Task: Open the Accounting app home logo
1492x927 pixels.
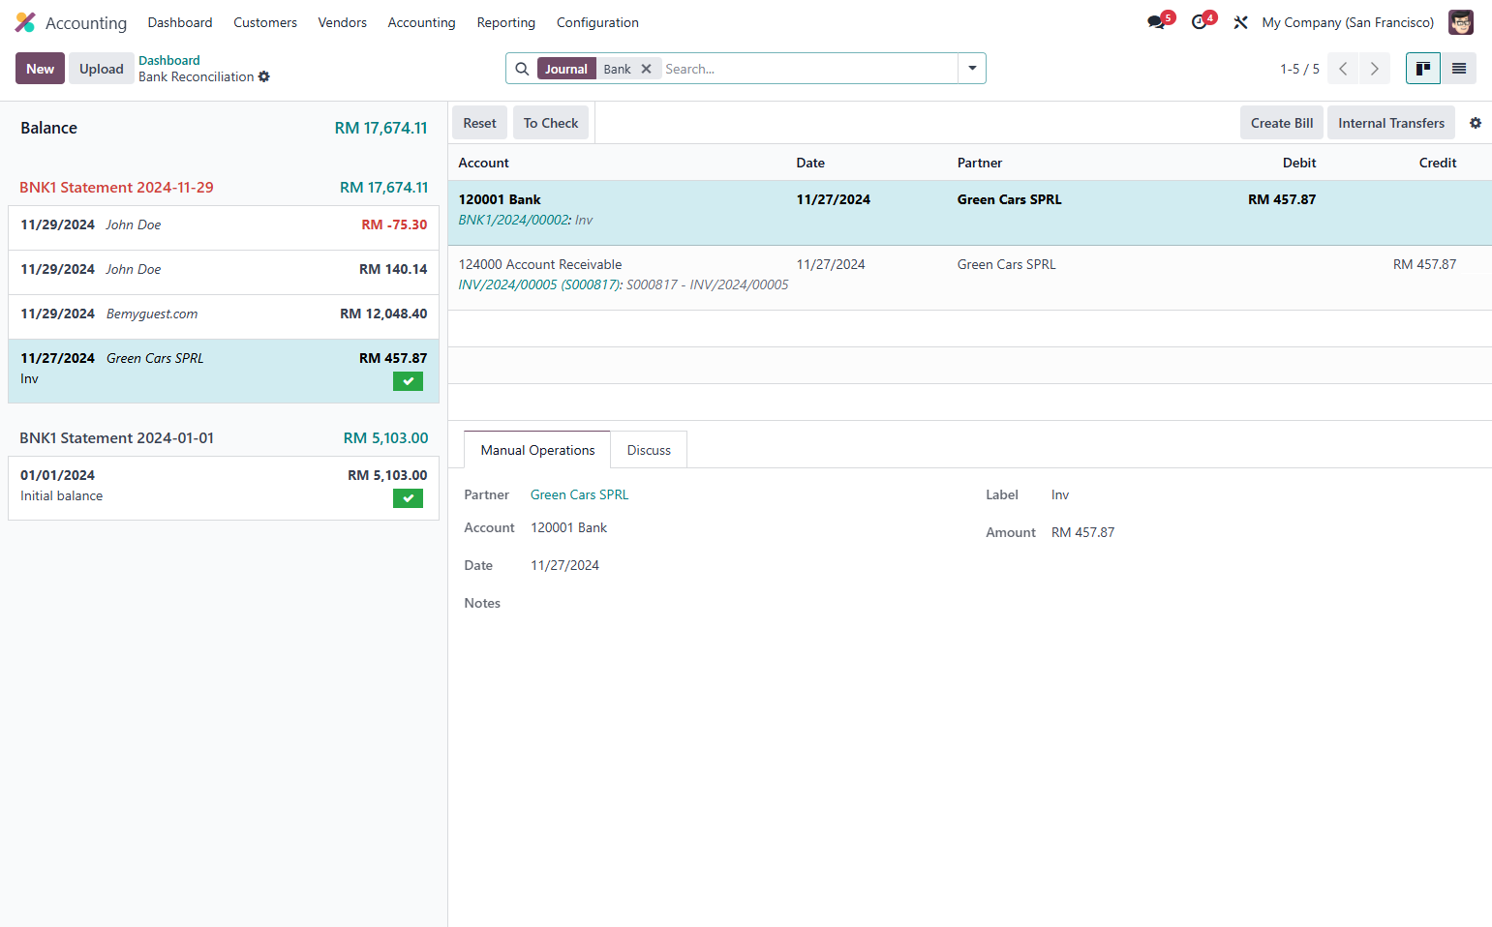Action: click(25, 22)
